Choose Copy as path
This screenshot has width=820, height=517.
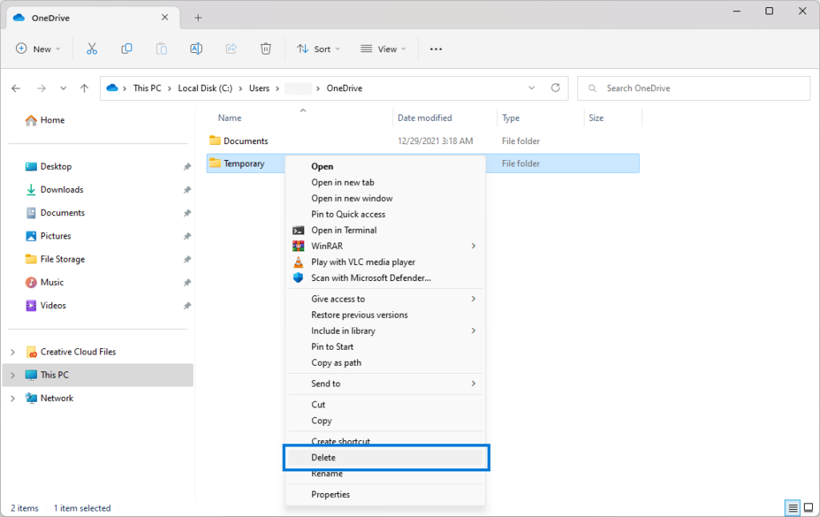click(385, 363)
